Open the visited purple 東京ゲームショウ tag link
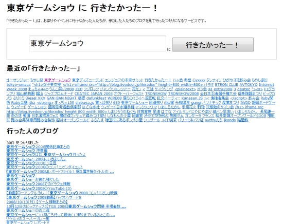This screenshot has height=224, width=283. click(58, 80)
